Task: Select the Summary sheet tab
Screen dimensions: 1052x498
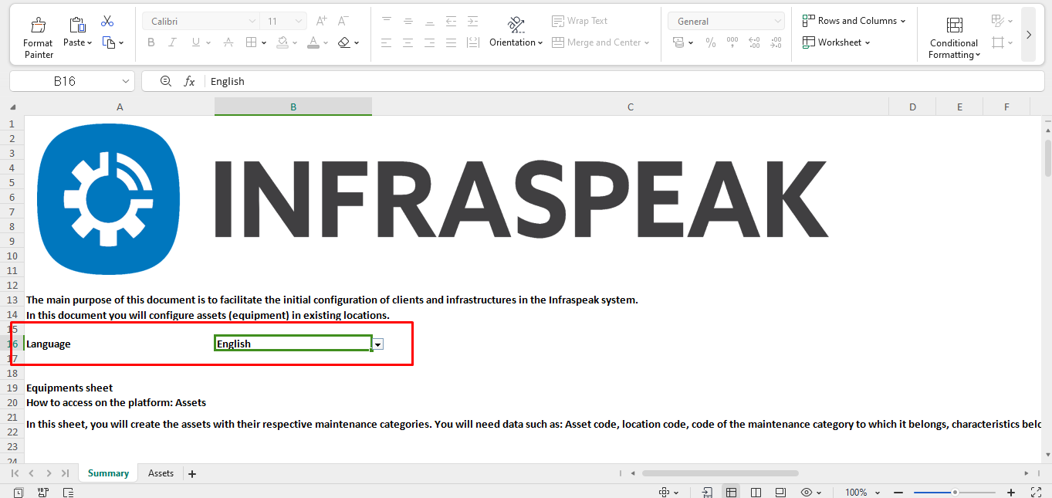Action: pyautogui.click(x=108, y=473)
